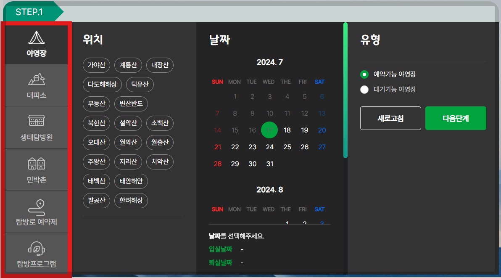Click the highlighted date 17 circle

click(269, 130)
